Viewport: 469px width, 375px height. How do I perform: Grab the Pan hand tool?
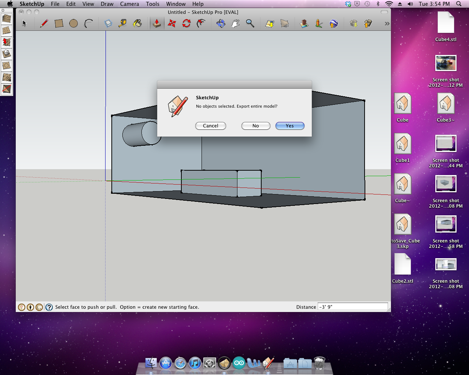[x=236, y=23]
